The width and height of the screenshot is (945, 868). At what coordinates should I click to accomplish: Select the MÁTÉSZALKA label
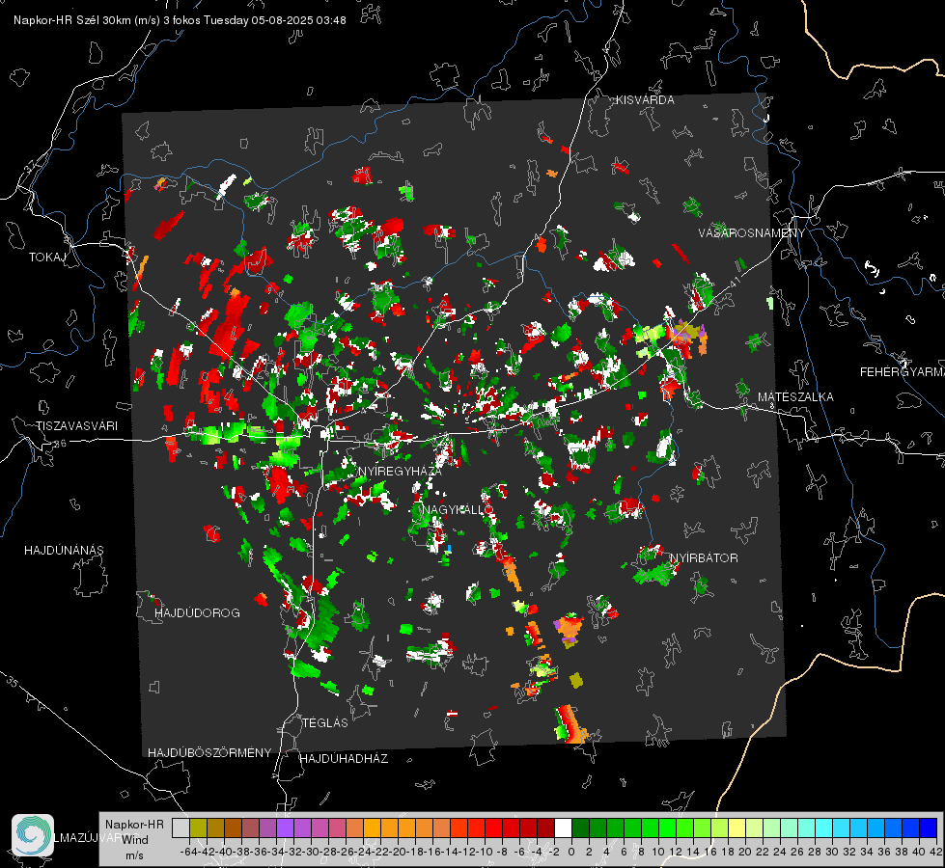(795, 397)
